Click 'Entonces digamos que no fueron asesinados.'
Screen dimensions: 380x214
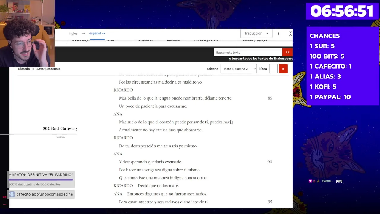[167, 194]
